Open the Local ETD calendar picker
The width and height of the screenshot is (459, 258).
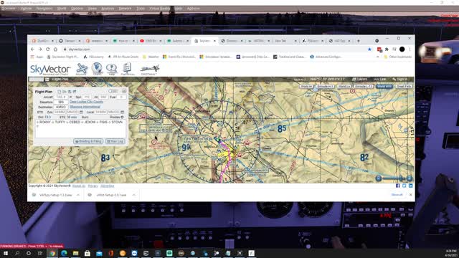point(123,112)
